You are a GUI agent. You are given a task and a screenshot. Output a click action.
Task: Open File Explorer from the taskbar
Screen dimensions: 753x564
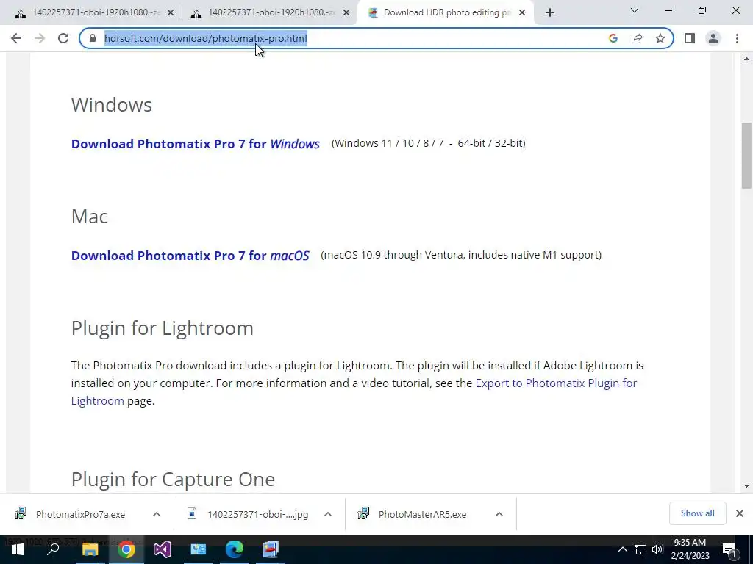point(90,549)
